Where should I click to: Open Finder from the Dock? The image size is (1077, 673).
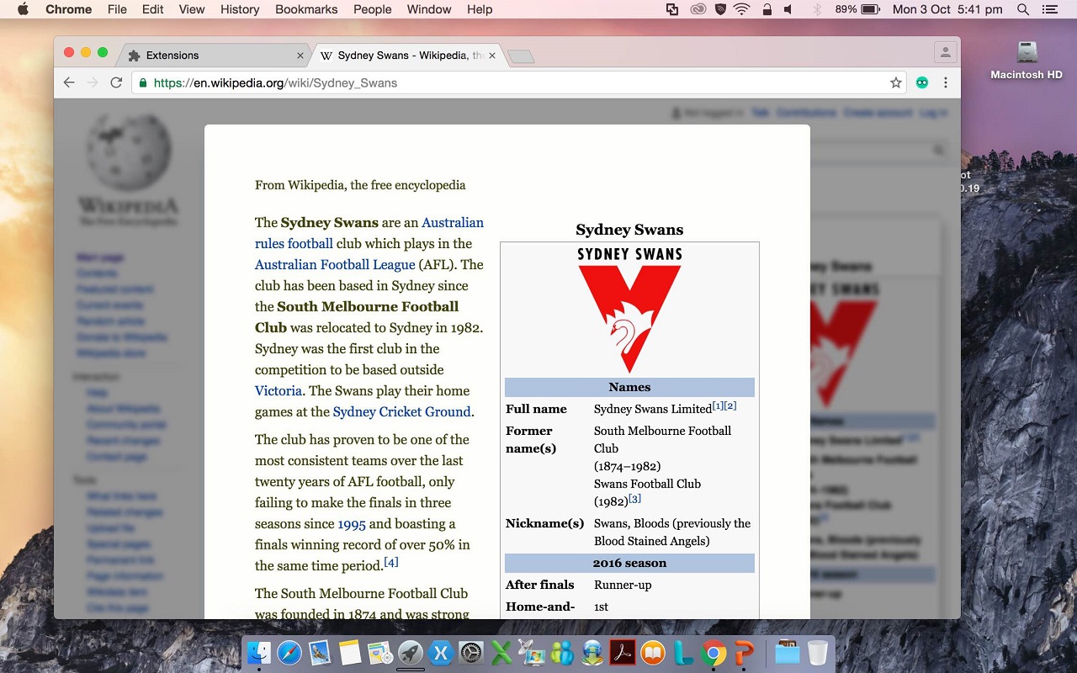coord(258,653)
